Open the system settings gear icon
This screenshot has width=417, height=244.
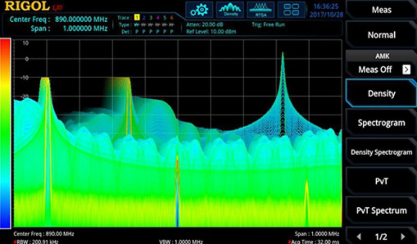(199, 10)
